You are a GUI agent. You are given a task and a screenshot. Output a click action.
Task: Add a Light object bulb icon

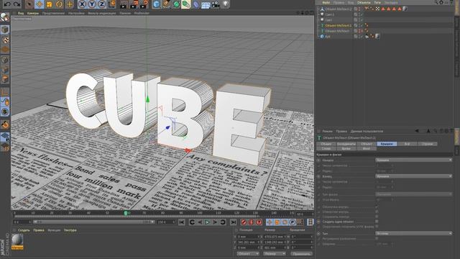pyautogui.click(x=225, y=4)
